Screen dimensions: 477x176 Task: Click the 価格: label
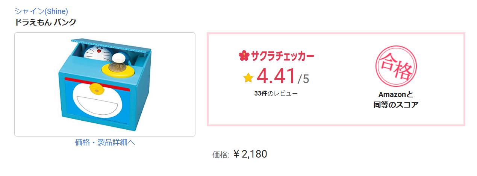pyautogui.click(x=221, y=155)
